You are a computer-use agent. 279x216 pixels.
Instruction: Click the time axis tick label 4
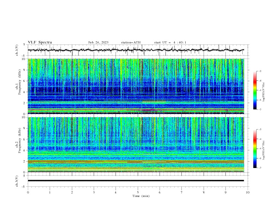tap(116, 192)
